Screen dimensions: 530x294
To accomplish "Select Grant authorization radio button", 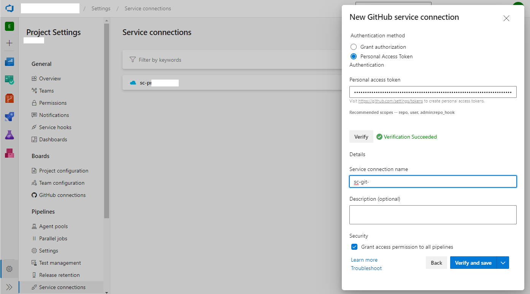I will click(354, 47).
